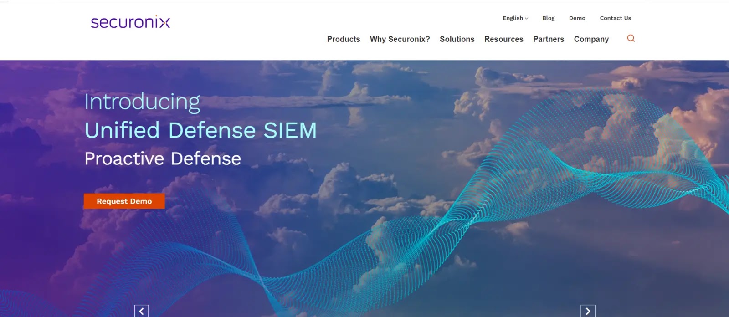Click the Securonix logo
The width and height of the screenshot is (729, 317).
coord(130,22)
